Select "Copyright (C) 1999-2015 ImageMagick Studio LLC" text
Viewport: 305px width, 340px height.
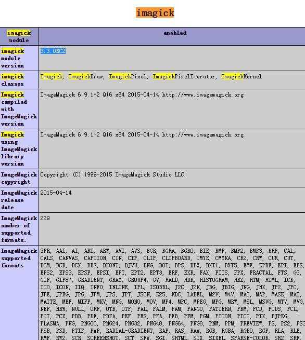pos(112,174)
